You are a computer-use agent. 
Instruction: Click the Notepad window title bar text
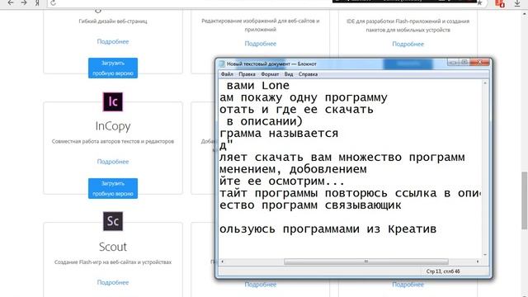click(x=271, y=64)
